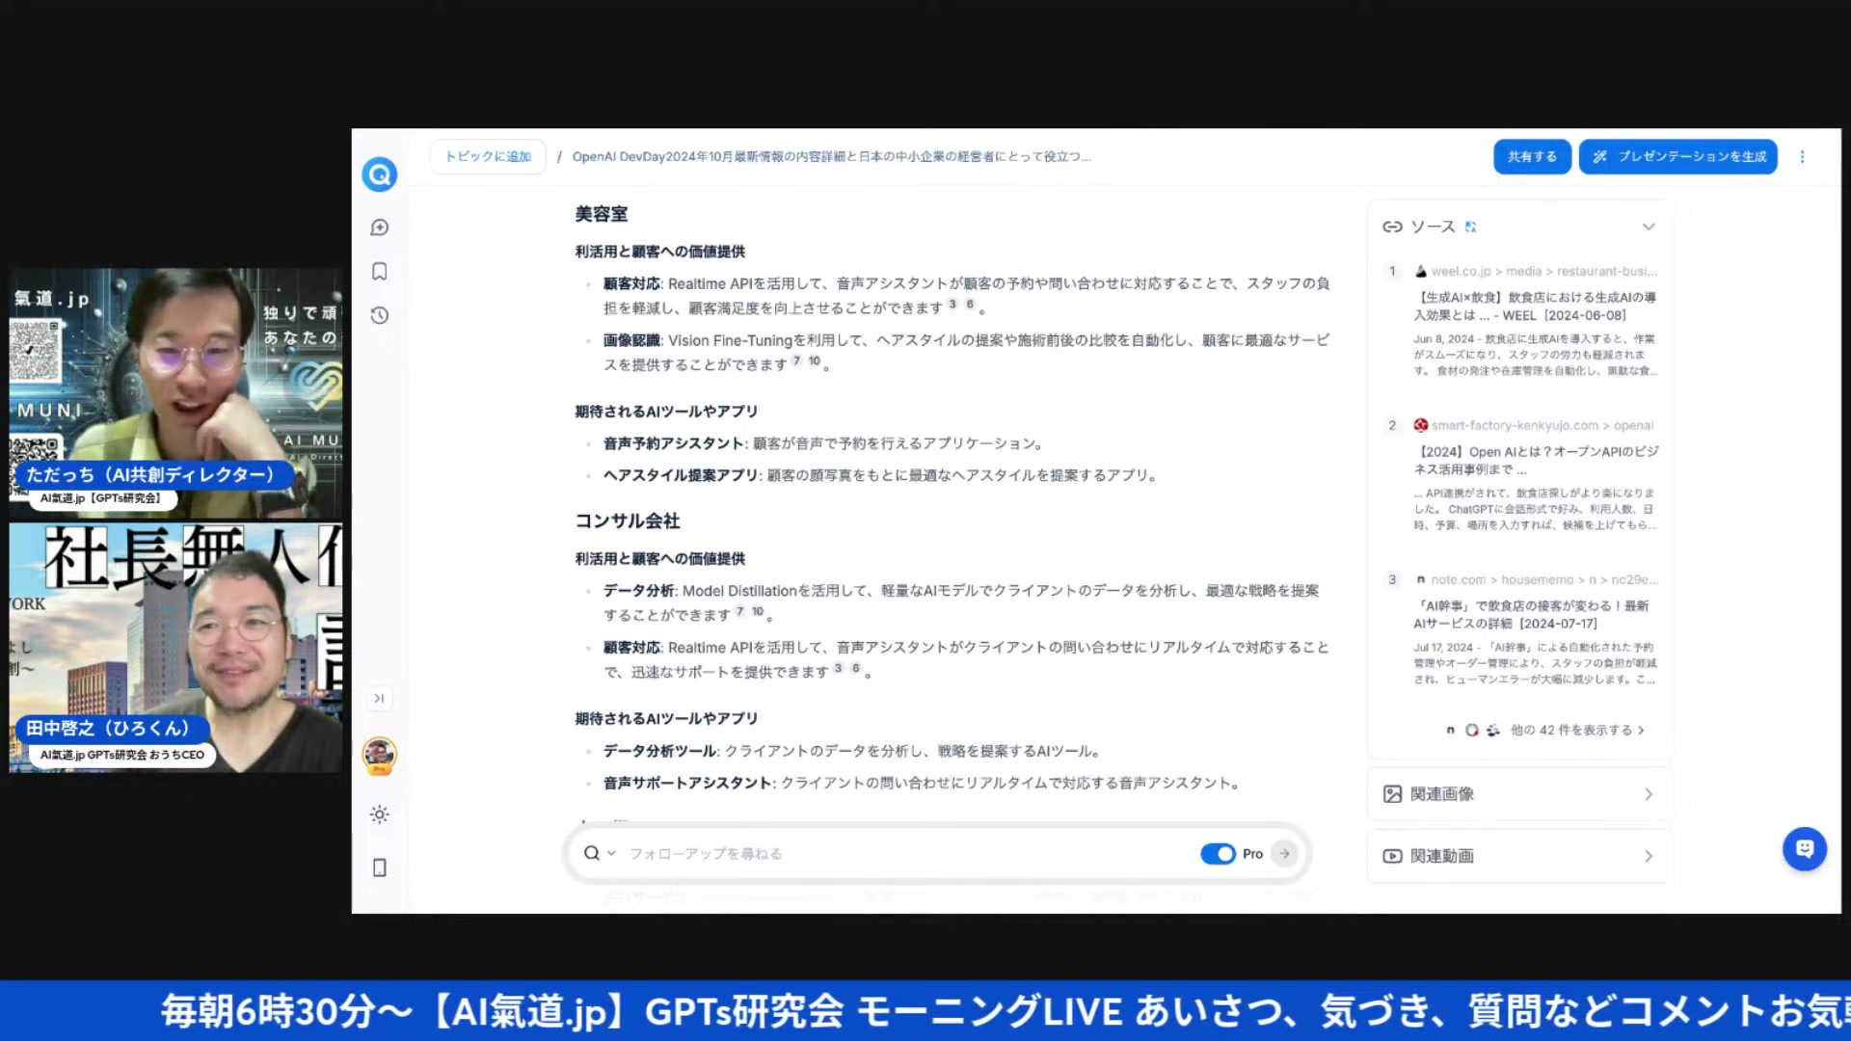Click the トピックに追加 button
This screenshot has height=1041, width=1851.
tap(488, 156)
